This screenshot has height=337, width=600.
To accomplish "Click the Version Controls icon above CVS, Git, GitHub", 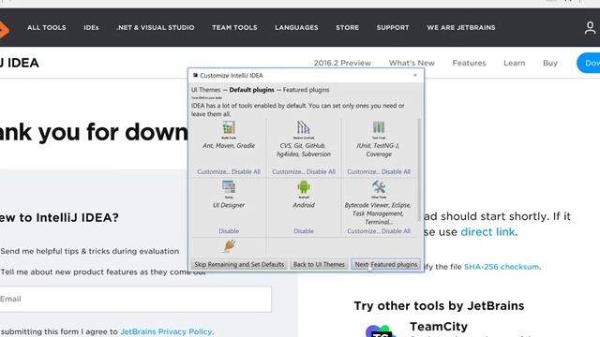I will pyautogui.click(x=304, y=127).
